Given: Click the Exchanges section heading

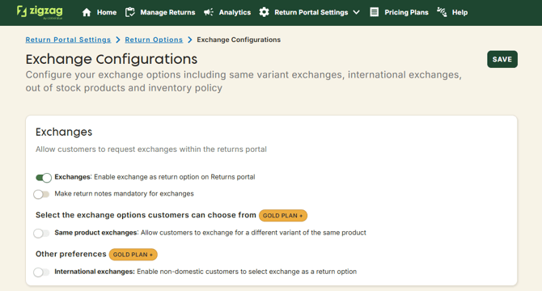Looking at the screenshot, I should click(64, 132).
